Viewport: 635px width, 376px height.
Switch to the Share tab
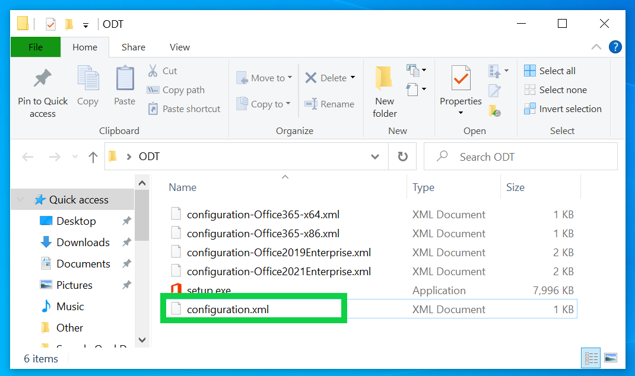coord(134,47)
